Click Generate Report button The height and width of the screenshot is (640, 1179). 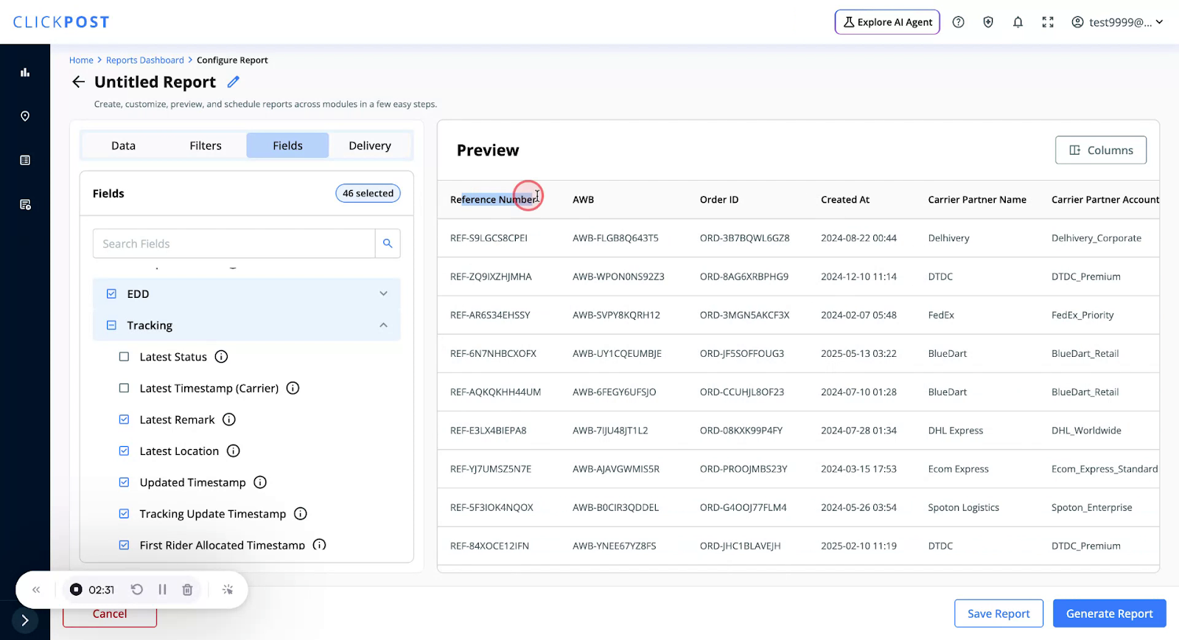click(1110, 613)
